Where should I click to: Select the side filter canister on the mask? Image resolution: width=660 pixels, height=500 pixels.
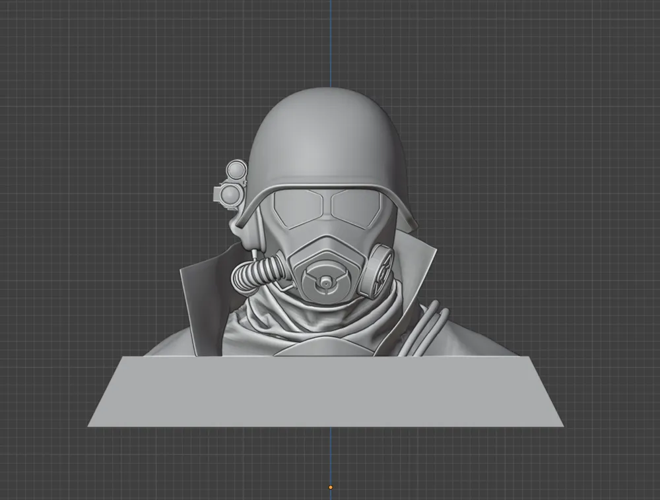point(379,270)
